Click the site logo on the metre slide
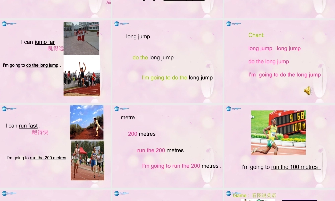335x201 pixels. [x=121, y=109]
